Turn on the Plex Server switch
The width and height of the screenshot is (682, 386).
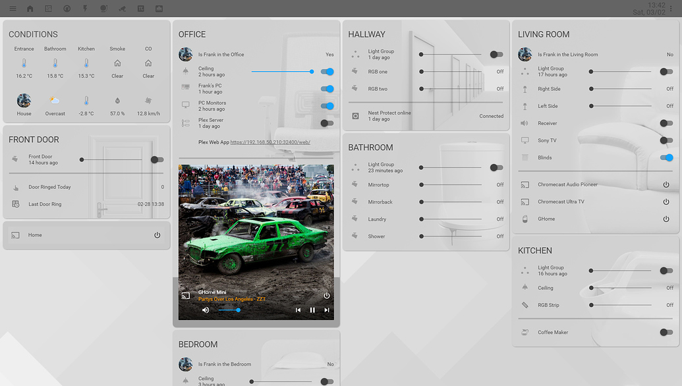(x=327, y=123)
